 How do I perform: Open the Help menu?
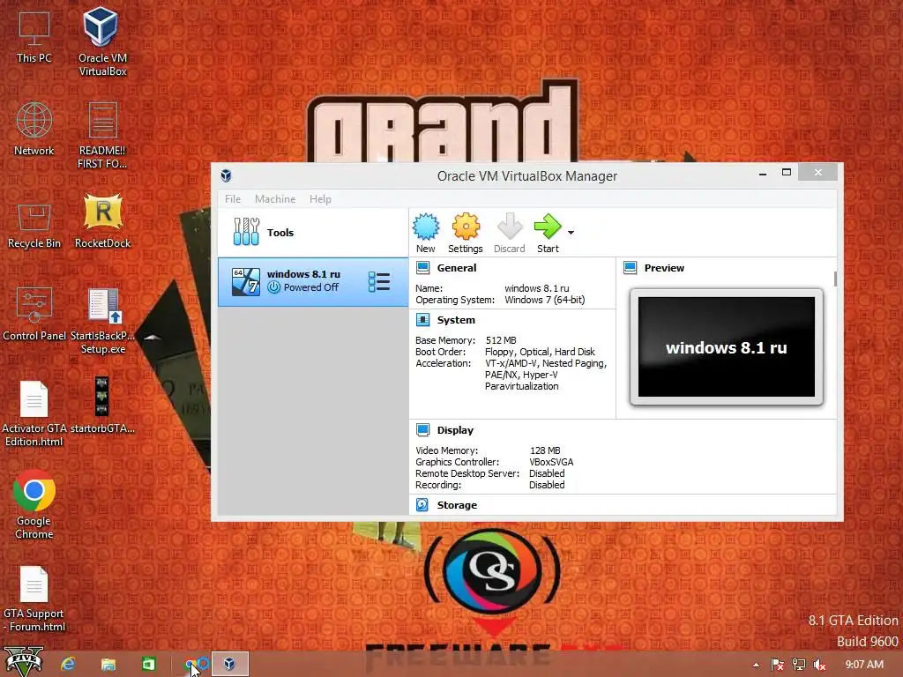[x=320, y=198]
